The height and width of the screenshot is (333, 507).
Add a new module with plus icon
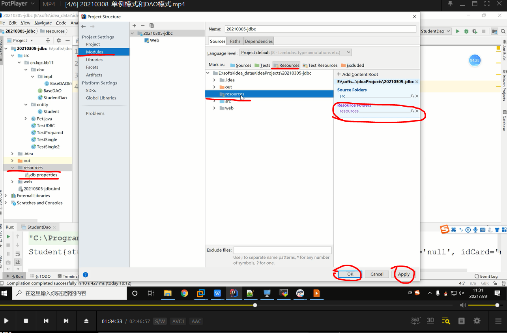point(135,25)
